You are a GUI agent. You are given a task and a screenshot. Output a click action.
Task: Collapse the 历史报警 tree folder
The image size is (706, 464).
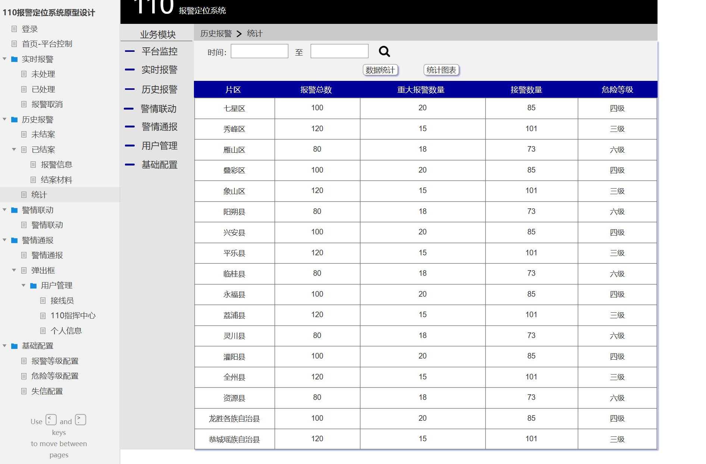[4, 119]
